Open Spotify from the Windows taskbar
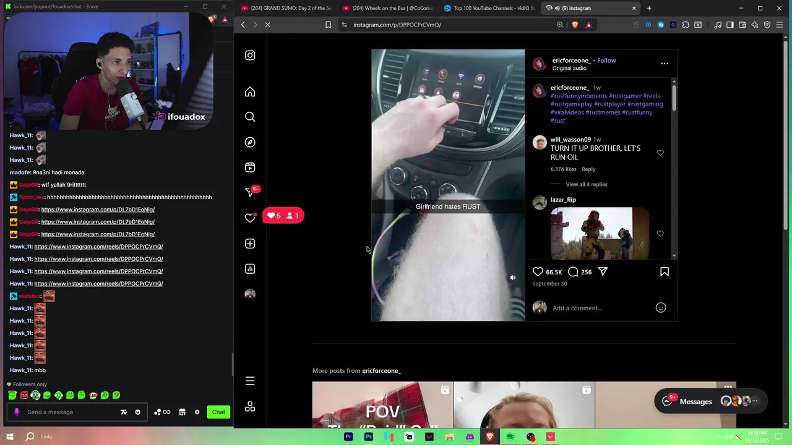This screenshot has height=445, width=792. point(510,437)
